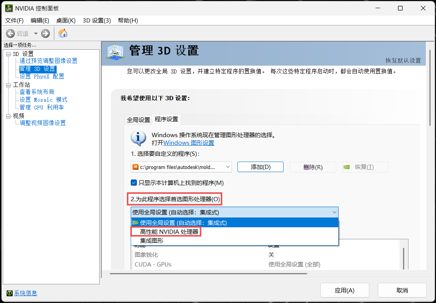The image size is (436, 303).
Task: Select 设置 Mosaic 模式 in the tree
Action: coord(43,100)
